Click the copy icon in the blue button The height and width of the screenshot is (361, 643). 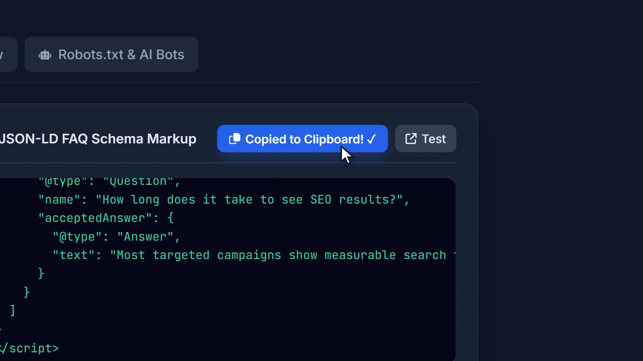point(234,139)
